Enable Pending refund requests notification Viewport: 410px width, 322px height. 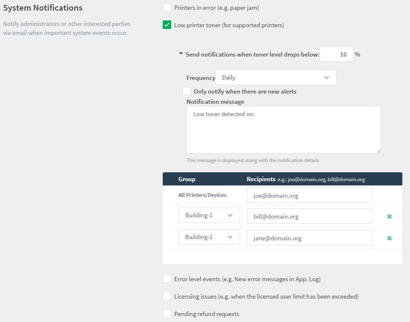(167, 313)
